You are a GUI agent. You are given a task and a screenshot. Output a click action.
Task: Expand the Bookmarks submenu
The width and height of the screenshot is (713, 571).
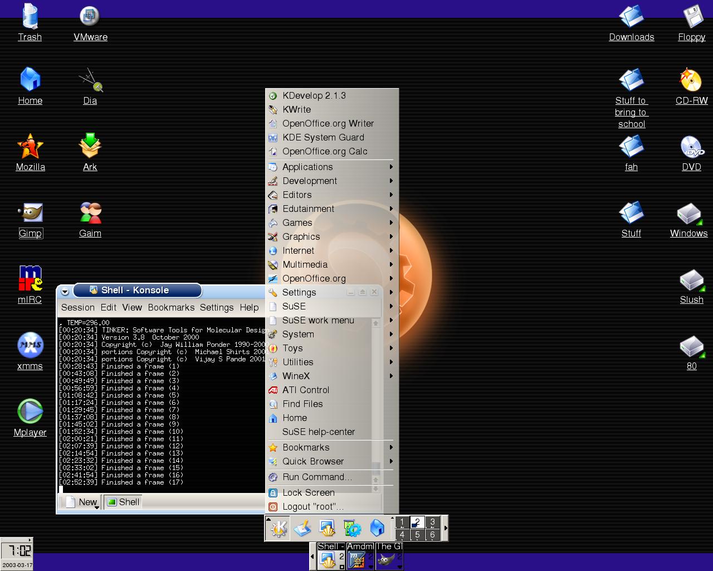click(x=331, y=447)
